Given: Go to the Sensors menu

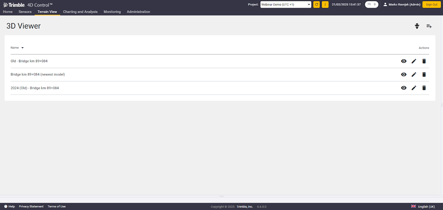Looking at the screenshot, I should point(25,12).
